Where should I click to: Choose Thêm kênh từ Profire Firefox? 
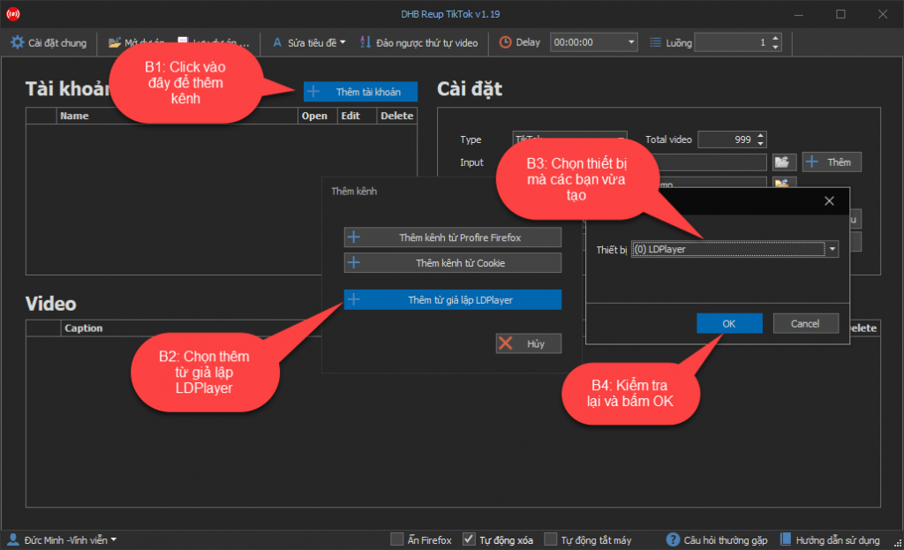coord(453,237)
